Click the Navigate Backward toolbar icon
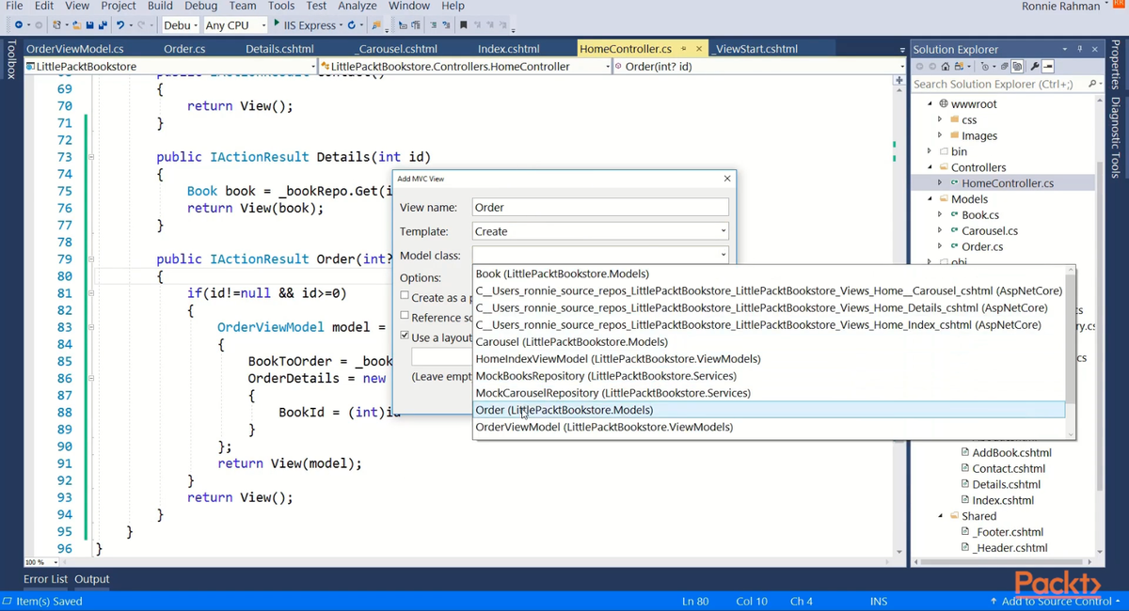The height and width of the screenshot is (611, 1129). 18,25
